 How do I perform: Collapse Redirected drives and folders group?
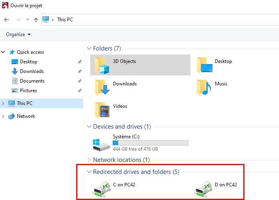89,172
